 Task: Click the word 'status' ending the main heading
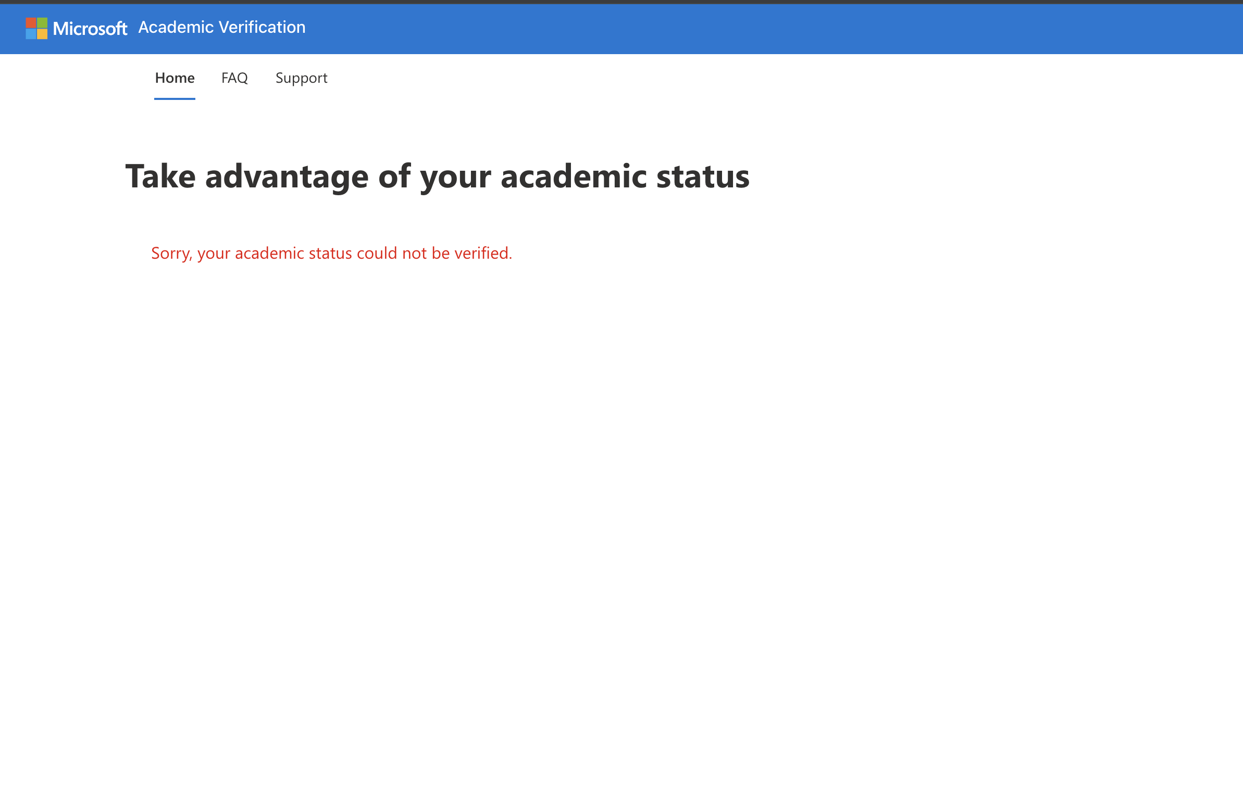(x=702, y=176)
